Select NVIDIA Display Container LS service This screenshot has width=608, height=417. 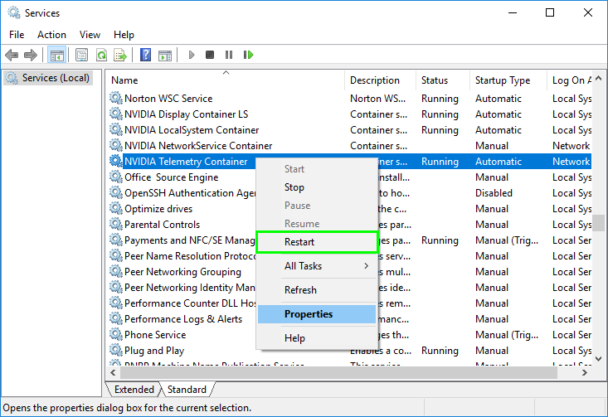(x=186, y=114)
